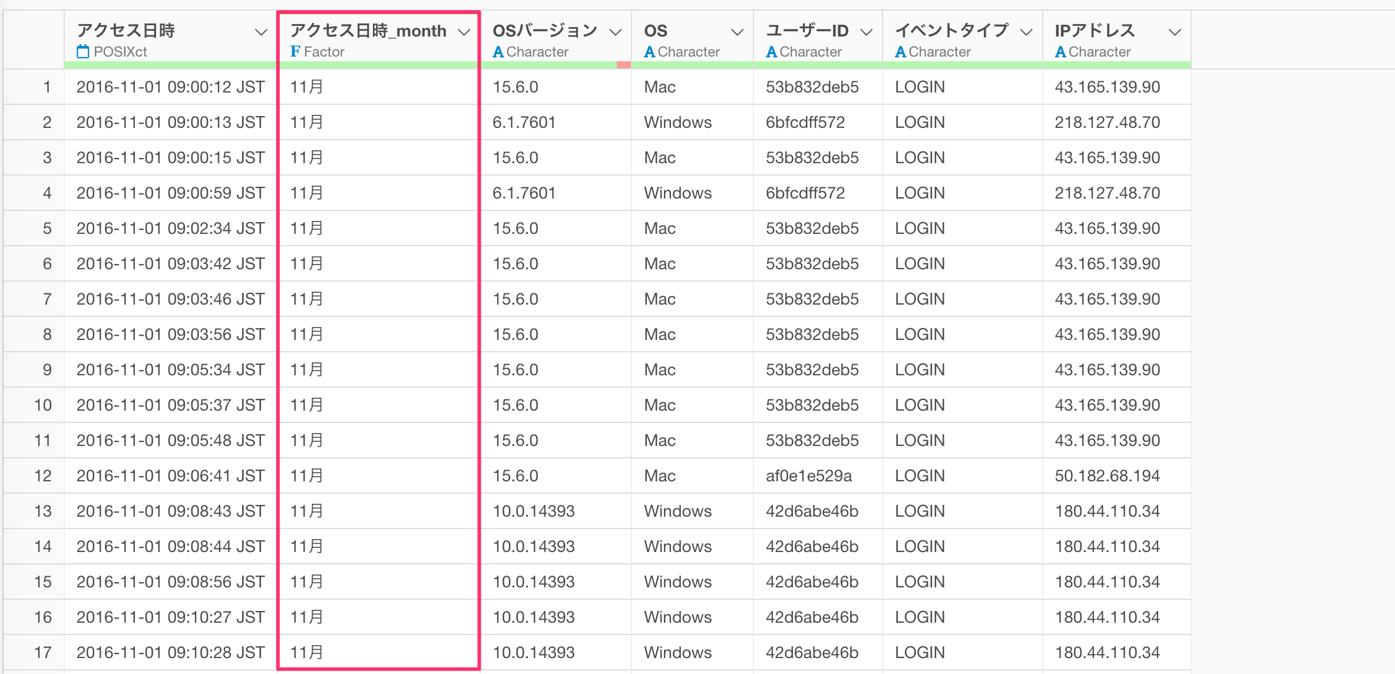
Task: Click the Character type icon under OS
Action: point(649,52)
